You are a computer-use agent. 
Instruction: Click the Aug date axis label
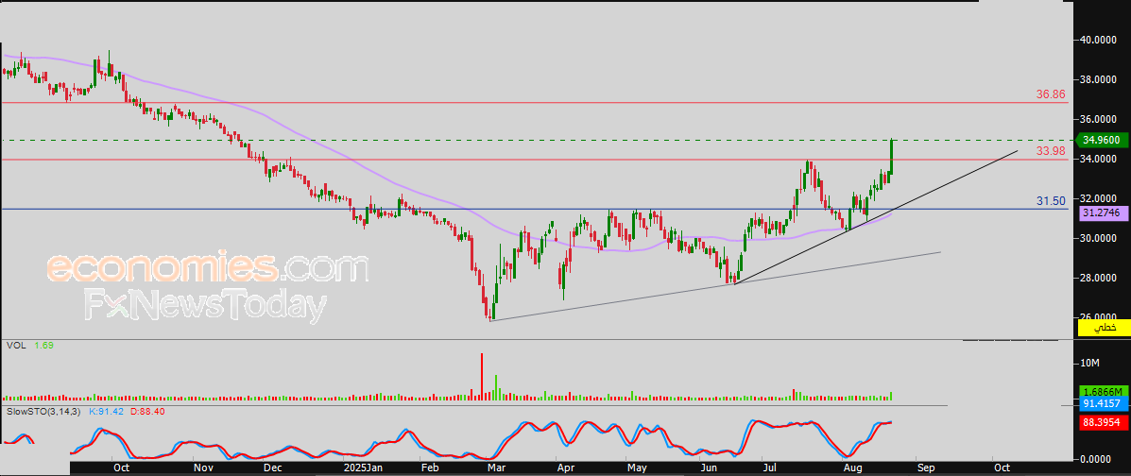(x=853, y=468)
